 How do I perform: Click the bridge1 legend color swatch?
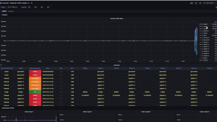pyautogui.click(x=200, y=24)
